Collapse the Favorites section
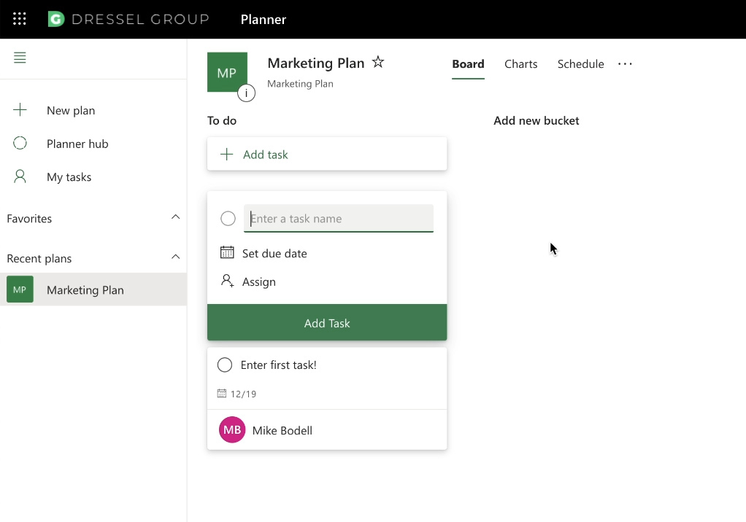Viewport: 746px width, 522px height. (175, 218)
